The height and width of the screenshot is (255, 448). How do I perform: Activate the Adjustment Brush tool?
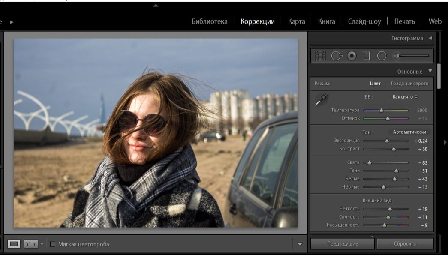[x=411, y=56]
